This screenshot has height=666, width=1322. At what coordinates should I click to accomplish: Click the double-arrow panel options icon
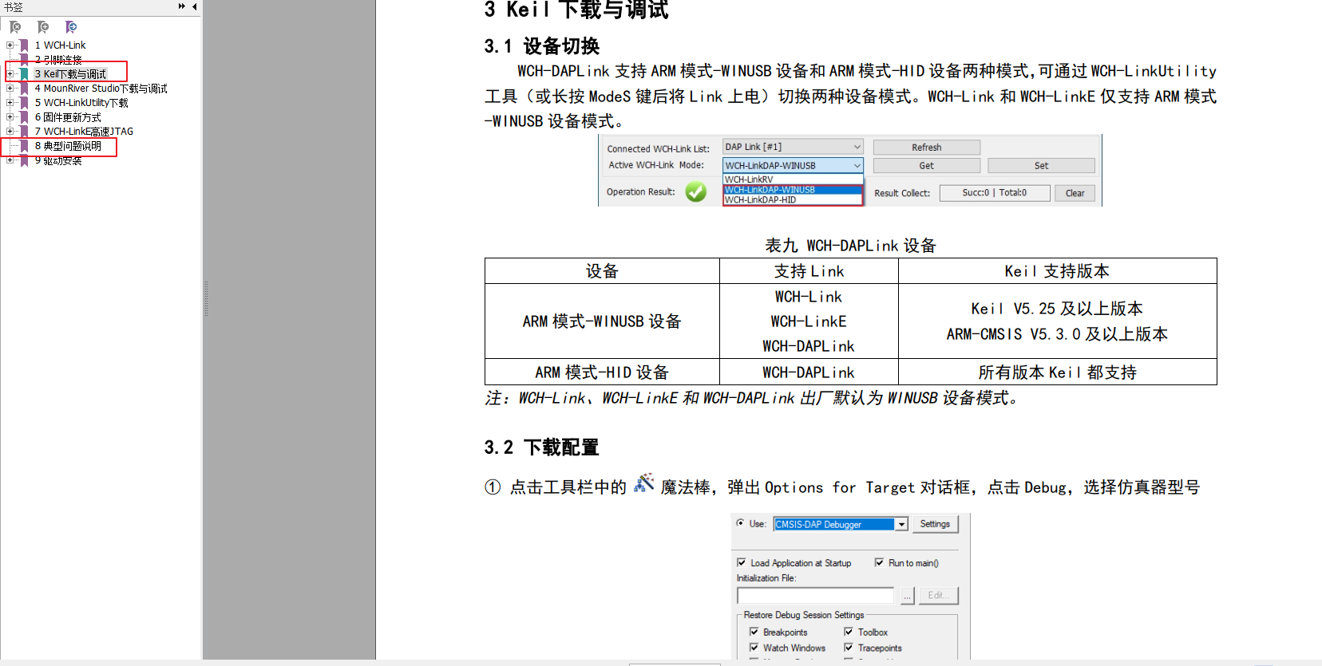click(182, 6)
